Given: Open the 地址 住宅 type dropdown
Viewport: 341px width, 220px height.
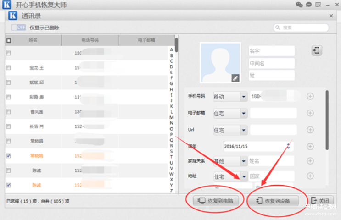Looking at the screenshot, I should point(230,176).
